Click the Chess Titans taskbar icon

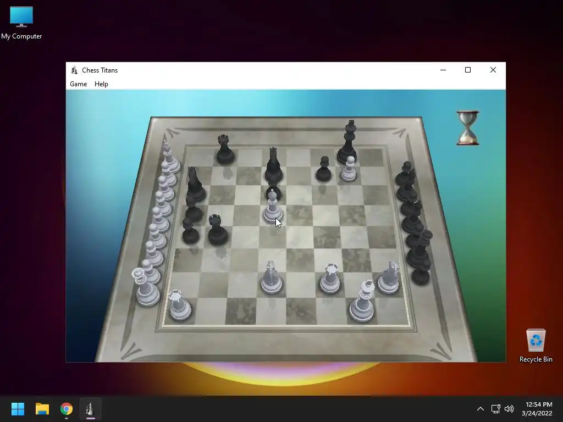91,409
